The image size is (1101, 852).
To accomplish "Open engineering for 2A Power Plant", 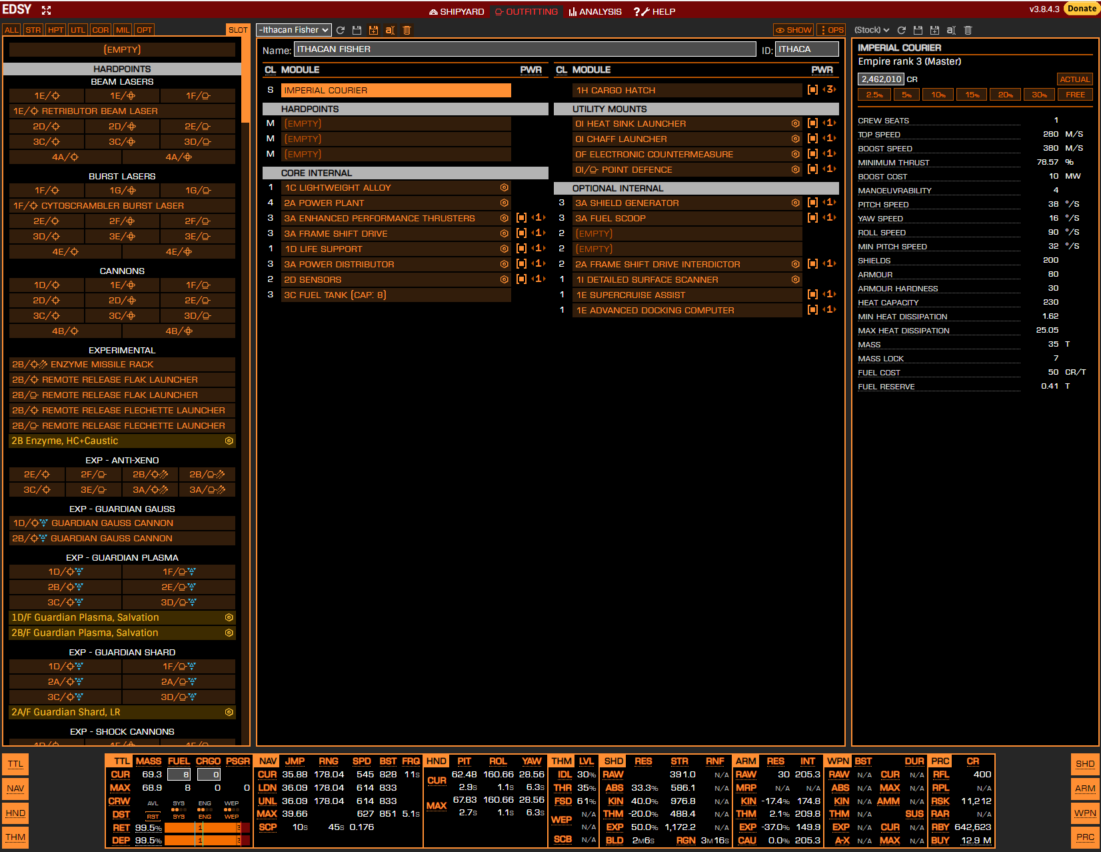I will [x=505, y=203].
